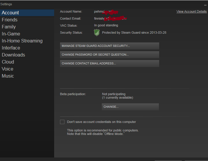Click 'This option is recommended for public computers.' text
Image resolution: width=208 pixels, height=161 pixels.
pyautogui.click(x=103, y=130)
